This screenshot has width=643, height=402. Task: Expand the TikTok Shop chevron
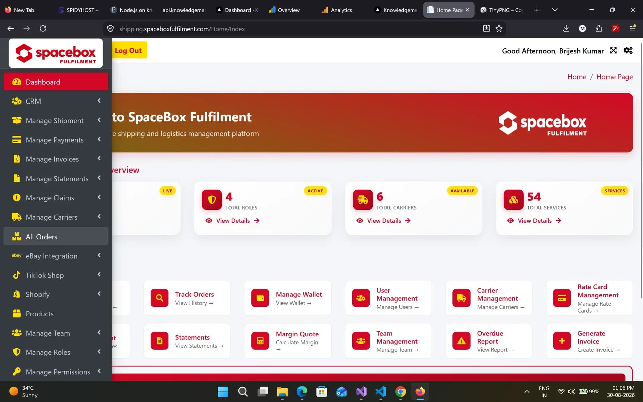point(99,275)
